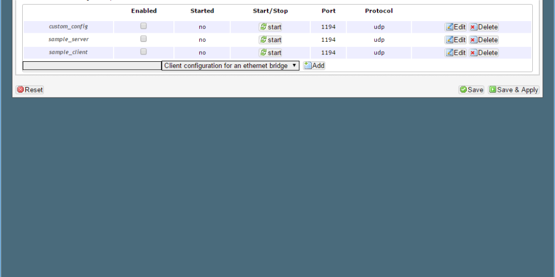Delete the sample_client entry

484,53
